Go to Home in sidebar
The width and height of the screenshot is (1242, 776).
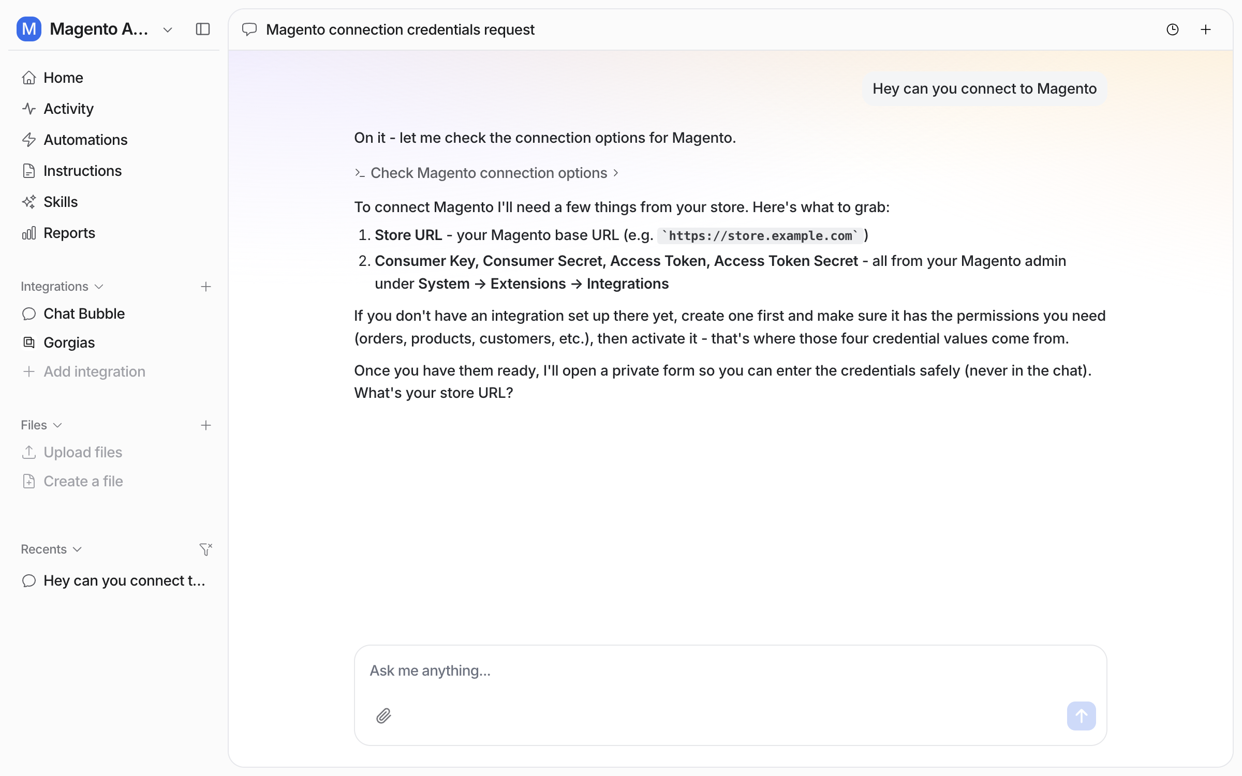(x=114, y=78)
